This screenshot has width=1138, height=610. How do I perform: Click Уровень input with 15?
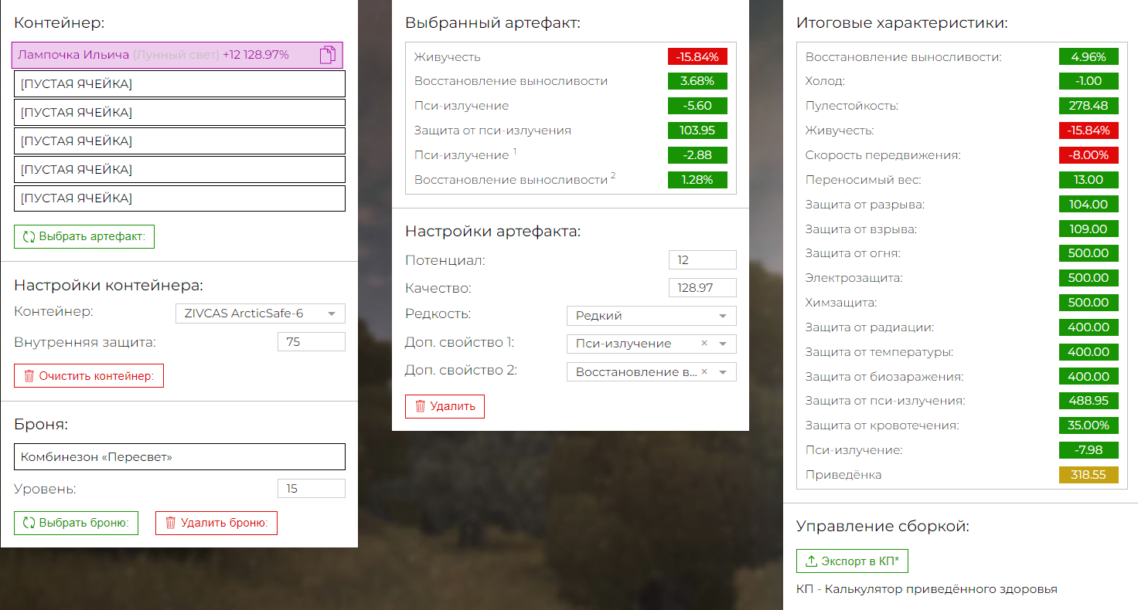tap(311, 489)
